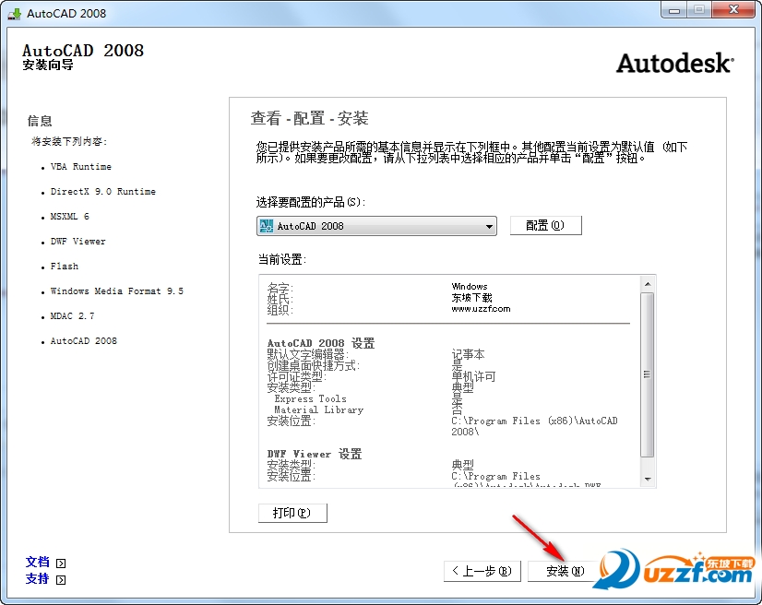Click the scroll-up arrow of 当前设置 box

tap(648, 284)
